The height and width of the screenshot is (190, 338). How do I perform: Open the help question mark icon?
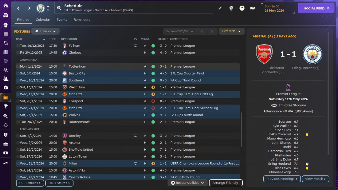[x=242, y=8]
